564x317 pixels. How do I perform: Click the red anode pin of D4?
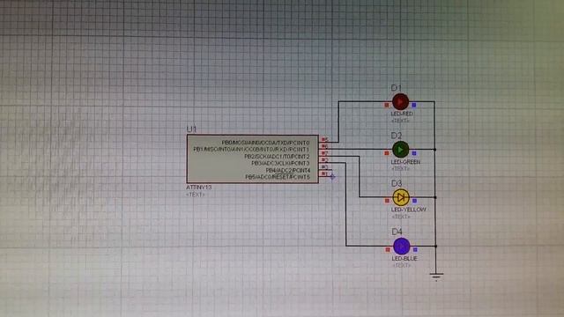[x=388, y=249]
